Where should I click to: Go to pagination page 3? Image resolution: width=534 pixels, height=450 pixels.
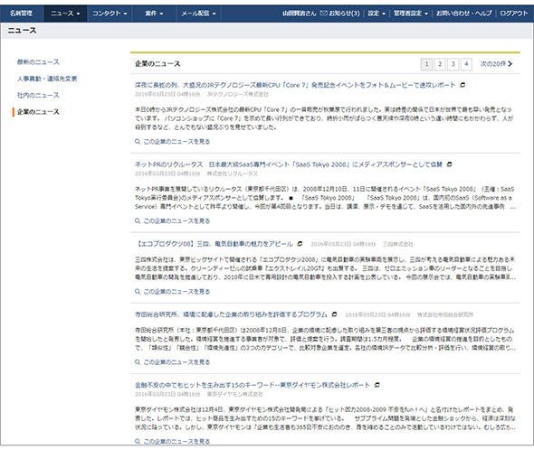click(453, 64)
